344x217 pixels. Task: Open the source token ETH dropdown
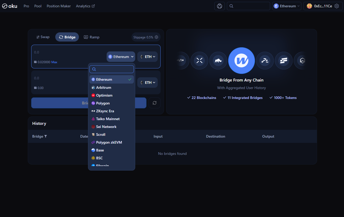click(x=148, y=57)
